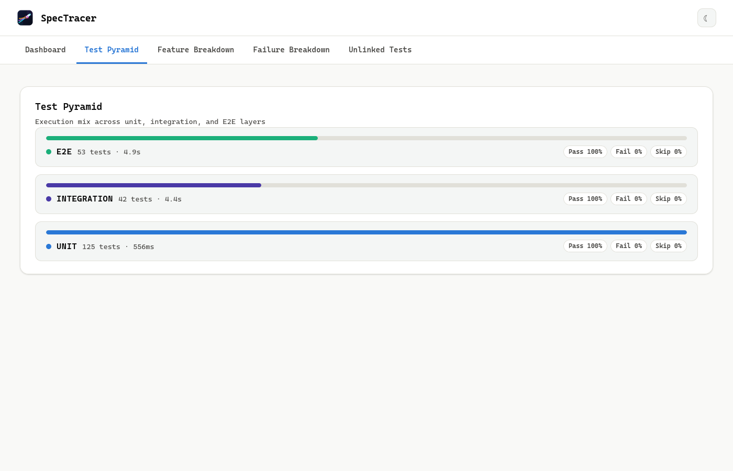
Task: Click the purple dot beside INTEGRATION
Action: click(49, 199)
